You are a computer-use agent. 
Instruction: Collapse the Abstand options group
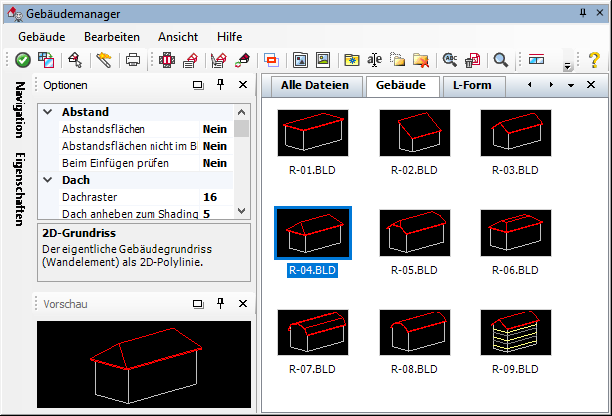(48, 112)
